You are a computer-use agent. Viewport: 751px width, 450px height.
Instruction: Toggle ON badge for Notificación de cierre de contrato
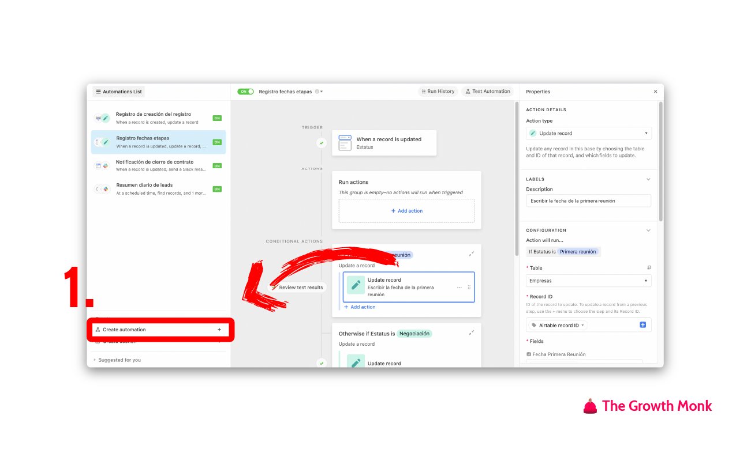coord(217,166)
